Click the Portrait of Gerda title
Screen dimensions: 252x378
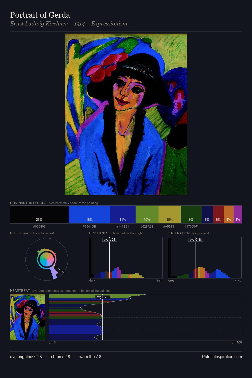pos(40,15)
